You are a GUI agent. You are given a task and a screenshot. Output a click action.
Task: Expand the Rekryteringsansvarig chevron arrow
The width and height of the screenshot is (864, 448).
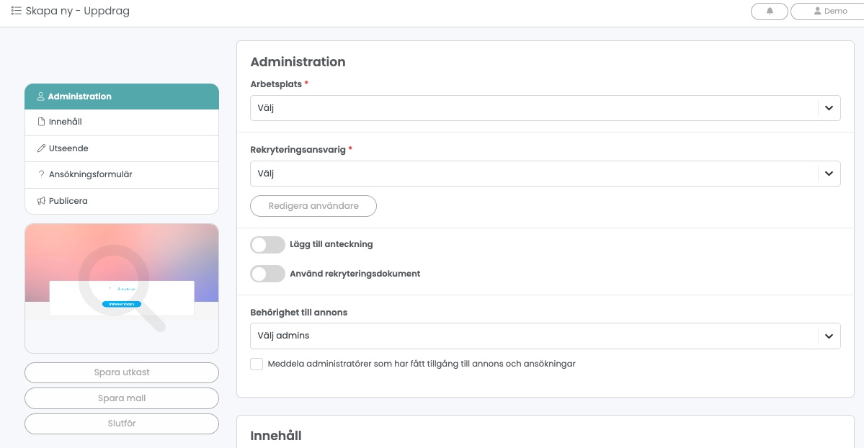(829, 174)
